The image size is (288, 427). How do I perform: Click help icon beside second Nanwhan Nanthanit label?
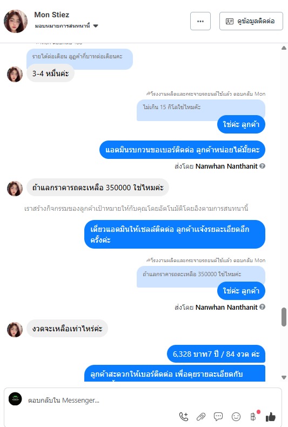click(262, 307)
